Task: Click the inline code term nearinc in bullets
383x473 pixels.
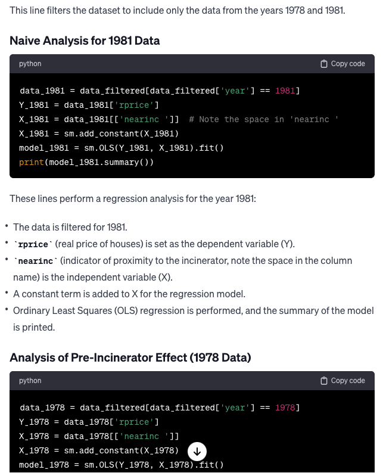Action: (x=36, y=261)
